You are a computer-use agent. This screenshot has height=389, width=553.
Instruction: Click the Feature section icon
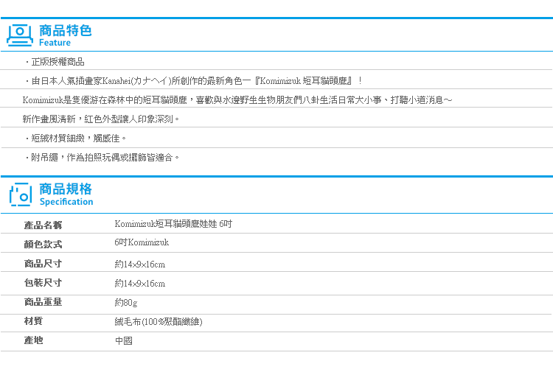click(x=20, y=35)
